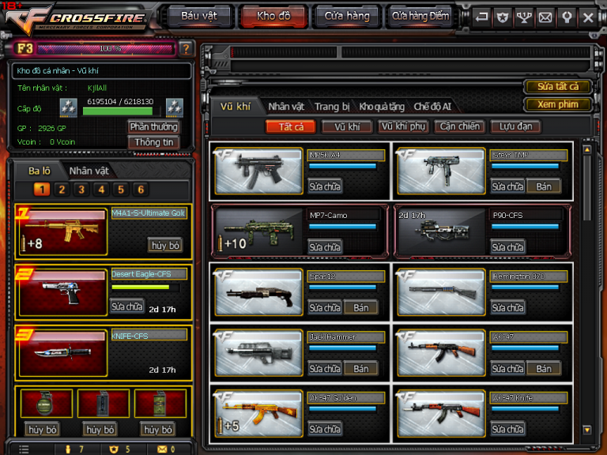Select backpack slot number 2
The image size is (607, 455).
(62, 190)
